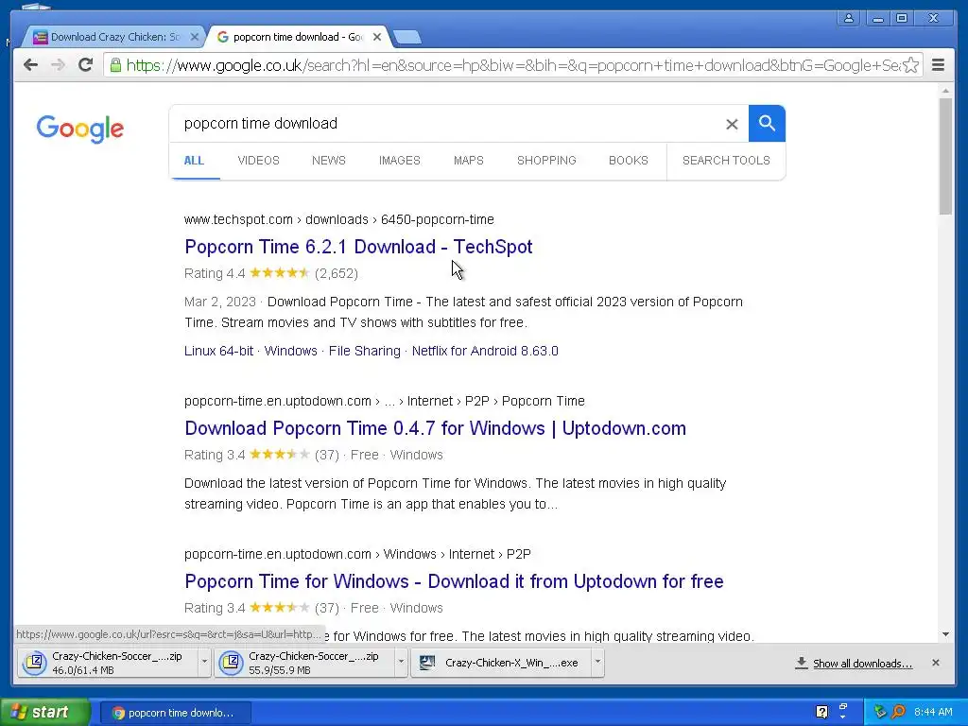This screenshot has width=968, height=726.
Task: Close the Download Crazy Chicken tab
Action: 195,37
